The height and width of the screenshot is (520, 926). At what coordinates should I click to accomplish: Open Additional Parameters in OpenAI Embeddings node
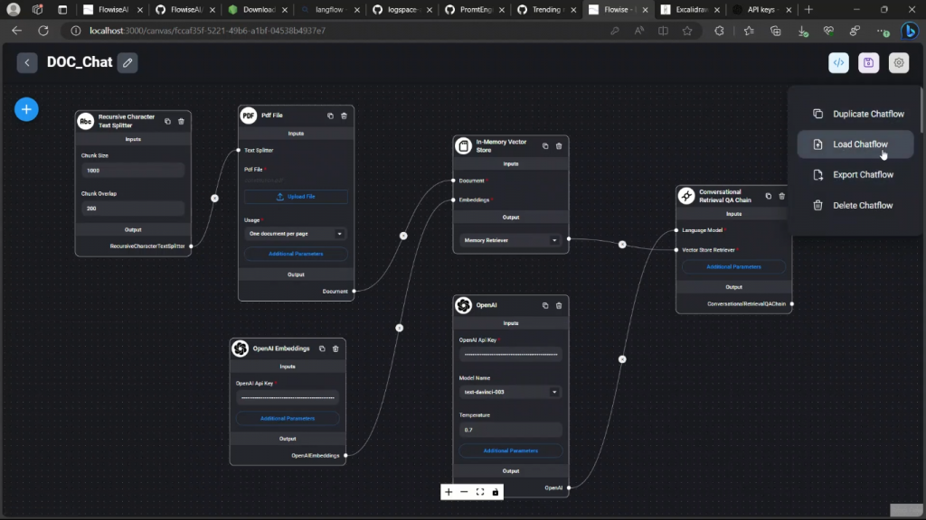coord(288,419)
